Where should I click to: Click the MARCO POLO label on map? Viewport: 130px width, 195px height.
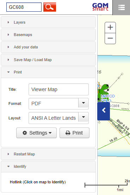coord(107,98)
